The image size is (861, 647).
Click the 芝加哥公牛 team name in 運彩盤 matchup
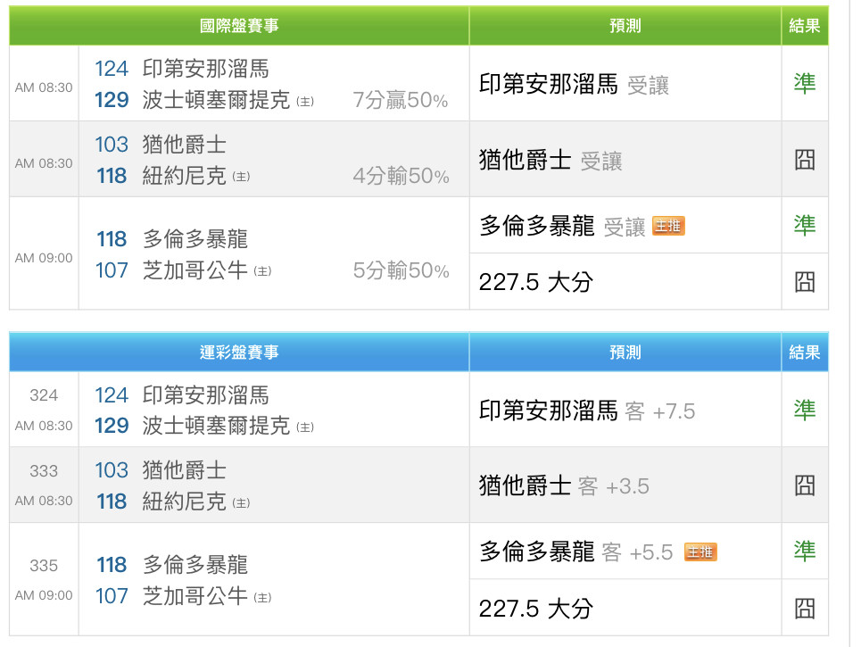195,595
